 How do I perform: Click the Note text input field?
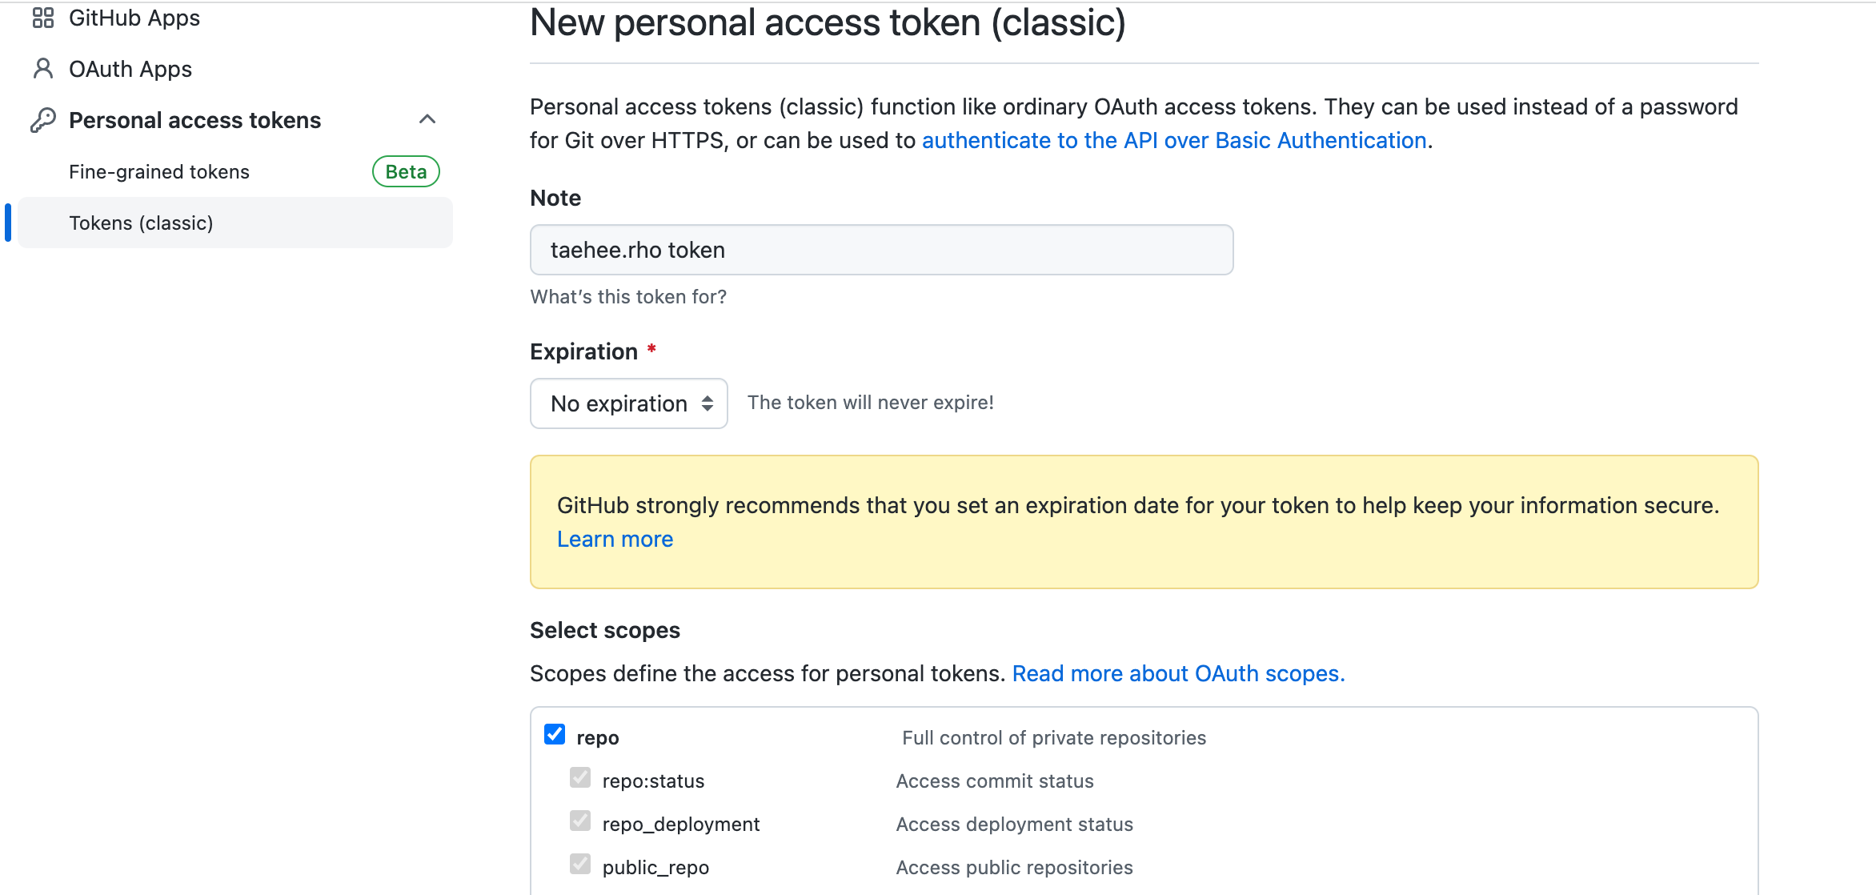pos(881,250)
